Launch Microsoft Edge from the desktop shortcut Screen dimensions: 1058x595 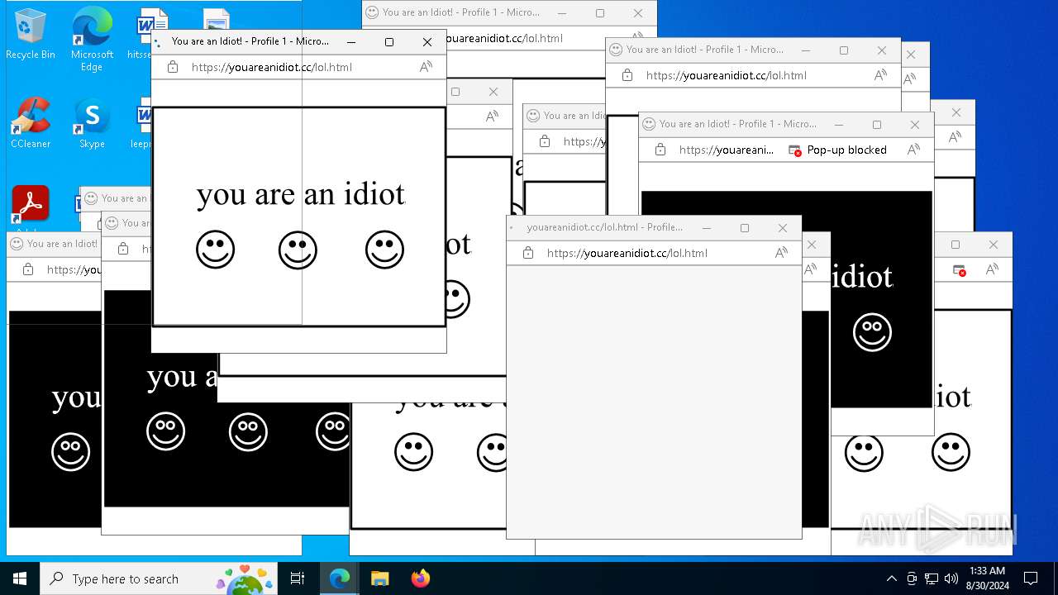click(92, 39)
